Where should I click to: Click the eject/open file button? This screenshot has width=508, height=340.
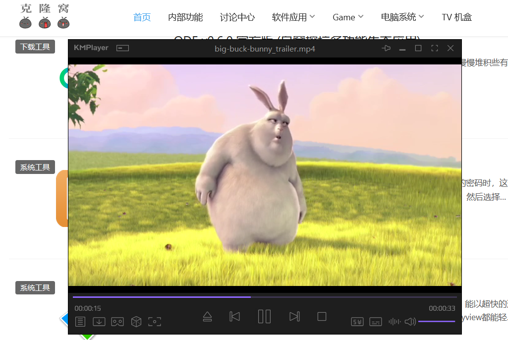[207, 316]
